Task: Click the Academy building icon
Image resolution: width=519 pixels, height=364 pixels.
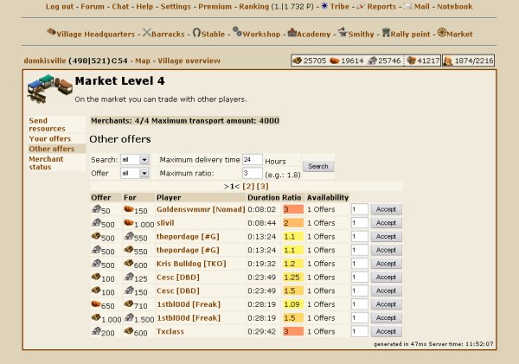Action: click(x=292, y=33)
